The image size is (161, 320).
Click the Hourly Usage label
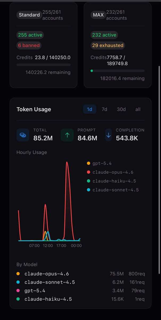[x=32, y=152]
